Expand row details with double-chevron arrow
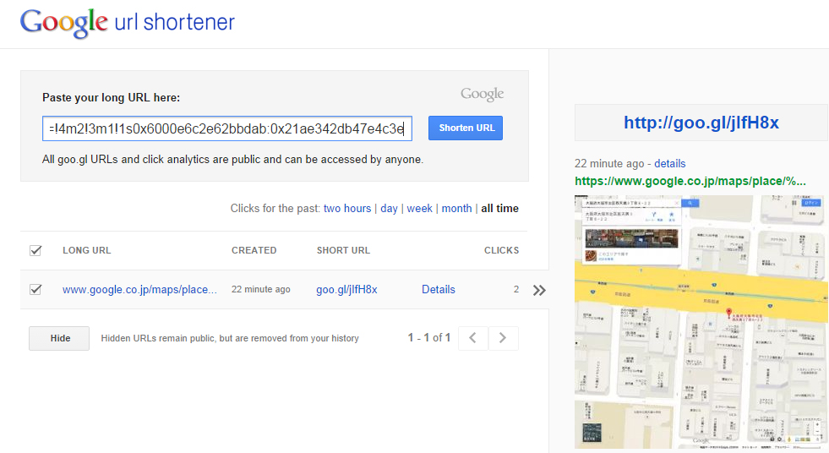The width and height of the screenshot is (829, 453). point(539,290)
